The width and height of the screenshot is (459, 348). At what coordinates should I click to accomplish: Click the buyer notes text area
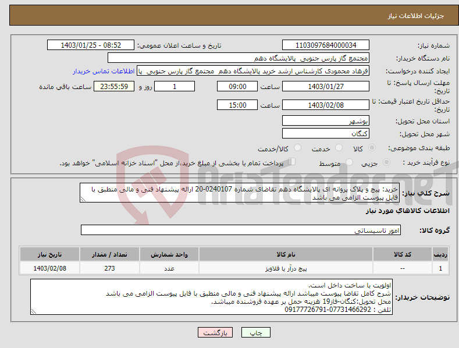[x=211, y=297]
